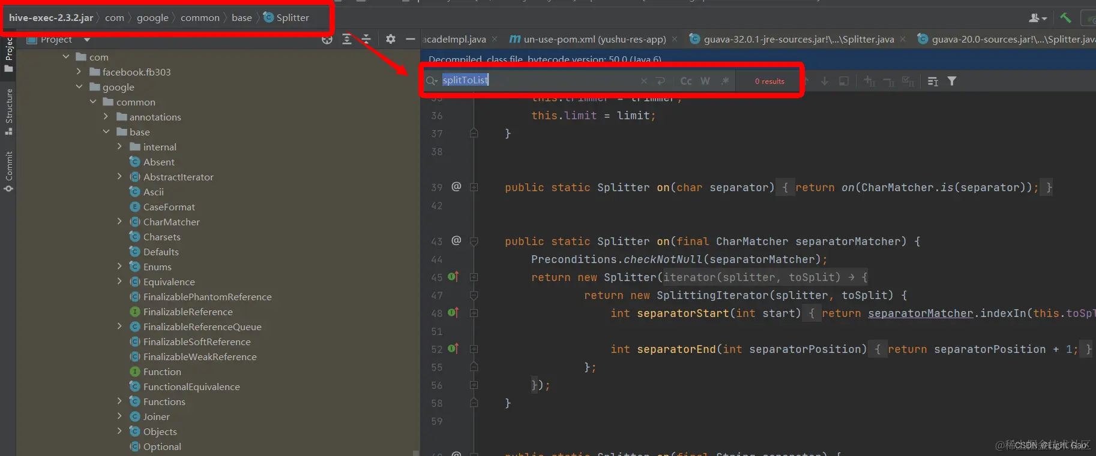This screenshot has height=456, width=1096.
Task: Click the @ annotation gutter icon line 39
Action: tap(456, 186)
